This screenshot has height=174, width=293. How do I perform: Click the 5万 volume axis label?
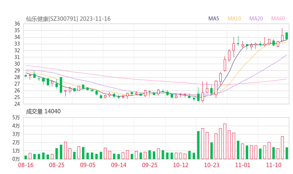point(16,118)
